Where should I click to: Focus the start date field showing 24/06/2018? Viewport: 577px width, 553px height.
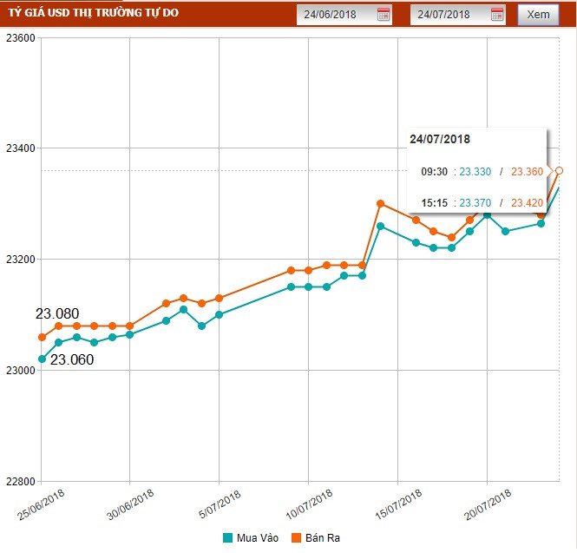(335, 14)
